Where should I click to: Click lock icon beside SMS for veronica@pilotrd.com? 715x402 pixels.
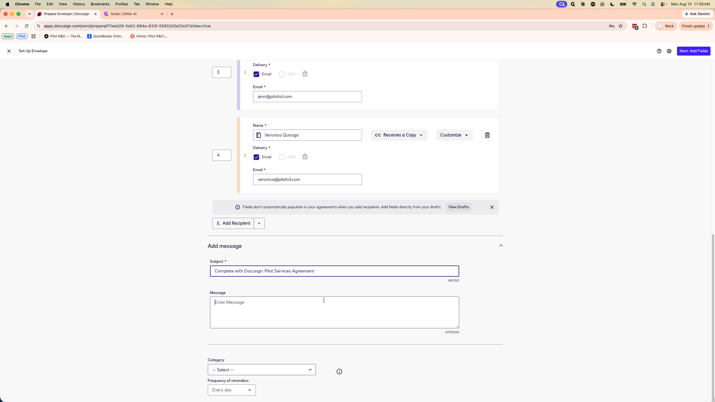coord(305,157)
